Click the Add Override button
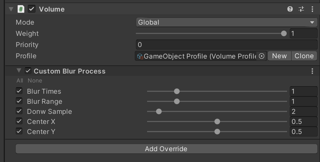This screenshot has width=320, height=162. click(166, 149)
